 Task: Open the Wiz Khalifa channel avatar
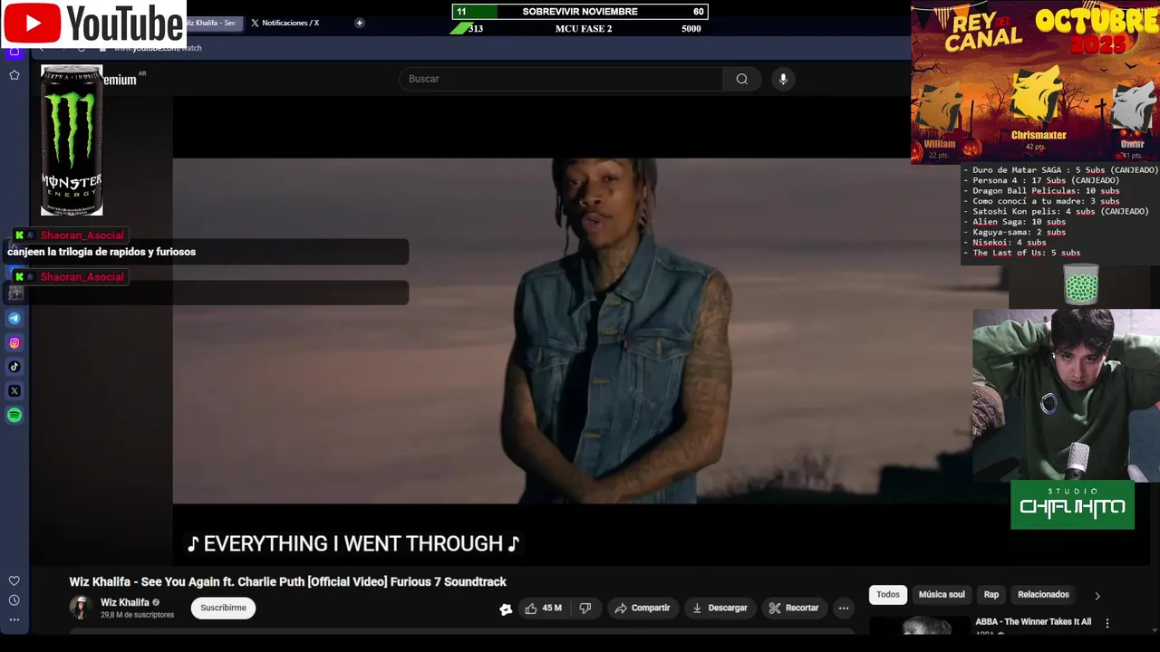(81, 608)
